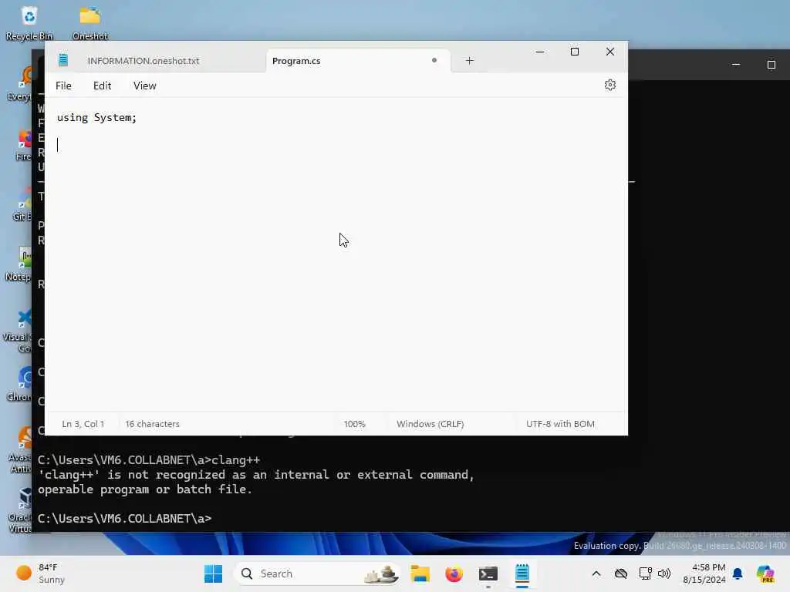Open volume control tray icon
The width and height of the screenshot is (790, 592).
tap(664, 573)
